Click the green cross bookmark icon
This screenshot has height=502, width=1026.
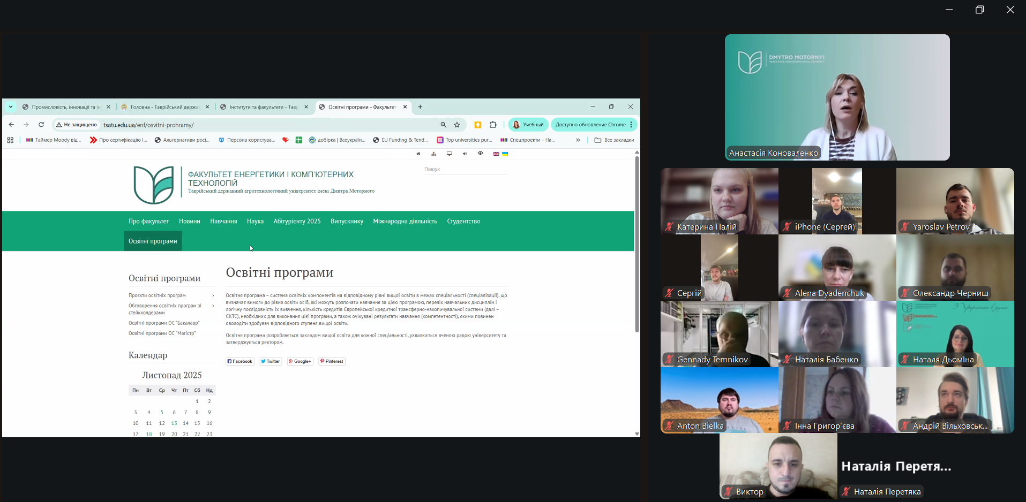tap(299, 140)
